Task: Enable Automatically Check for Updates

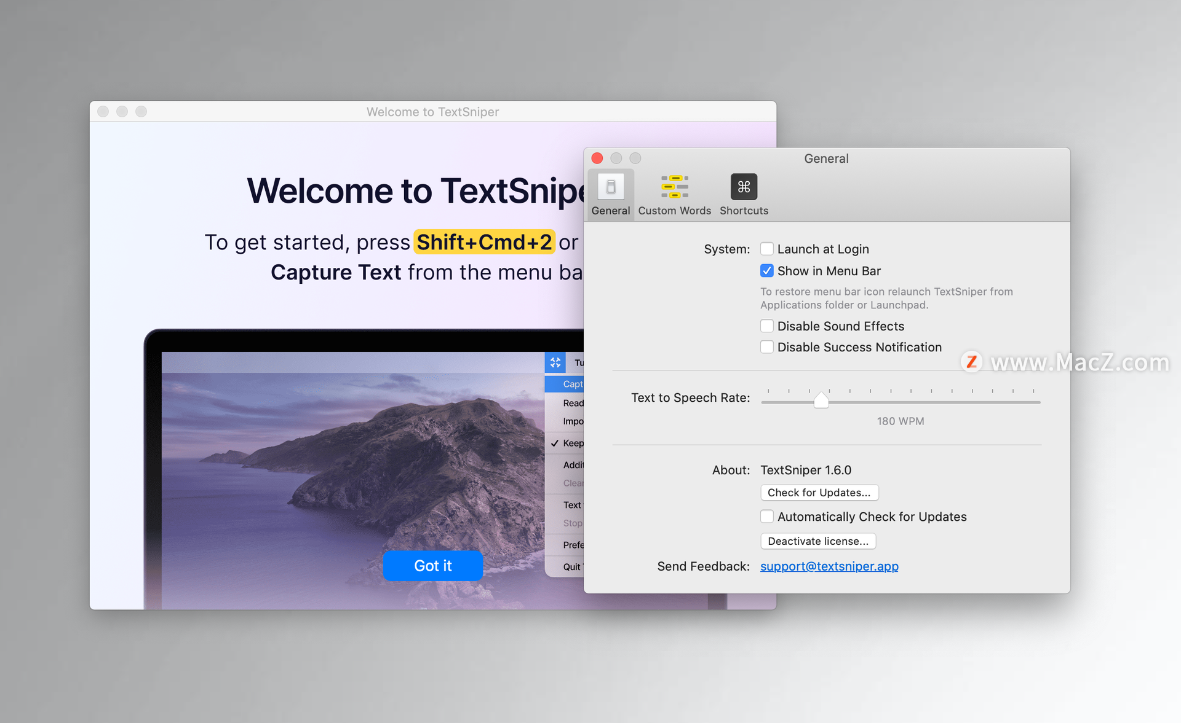Action: coord(767,517)
